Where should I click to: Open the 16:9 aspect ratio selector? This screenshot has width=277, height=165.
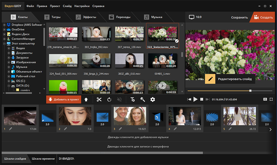(195, 17)
